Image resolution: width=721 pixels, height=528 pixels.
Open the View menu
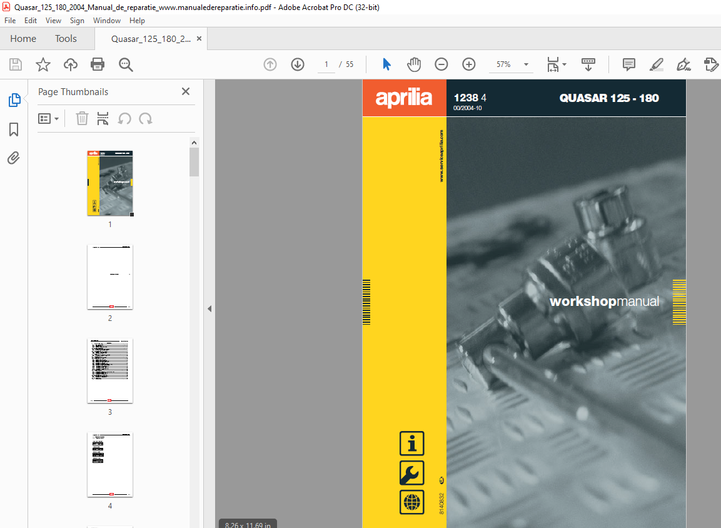click(53, 20)
